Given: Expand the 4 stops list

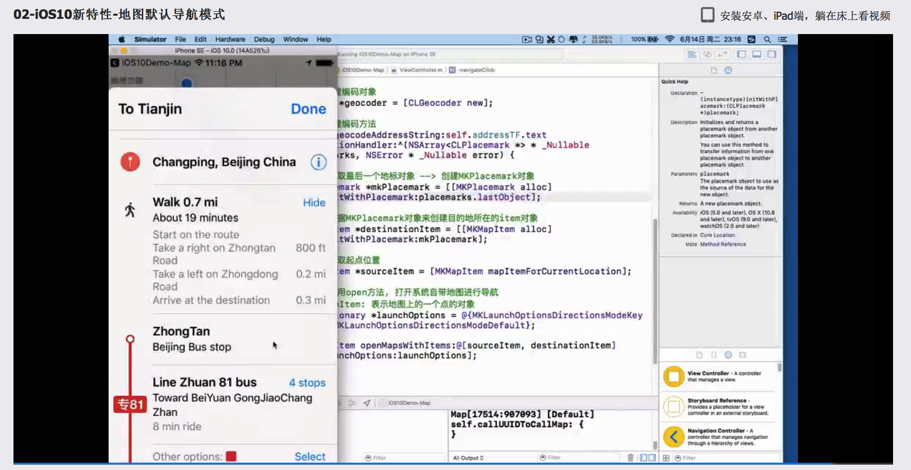Looking at the screenshot, I should pyautogui.click(x=307, y=383).
